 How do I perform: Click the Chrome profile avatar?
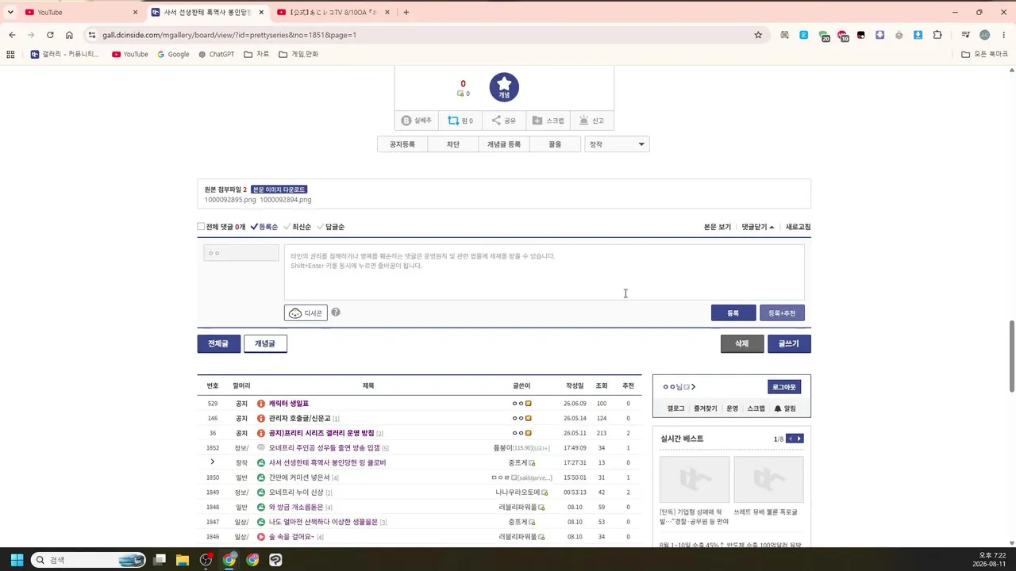pos(985,35)
